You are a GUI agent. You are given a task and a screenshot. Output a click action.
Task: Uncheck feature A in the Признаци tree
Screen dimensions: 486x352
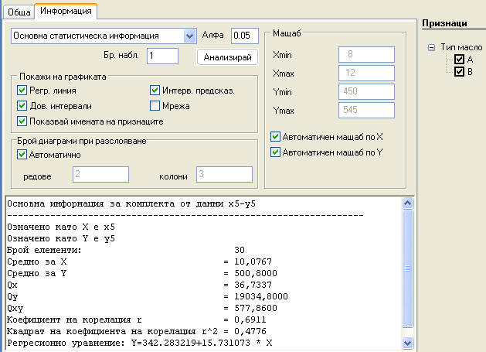(x=459, y=60)
